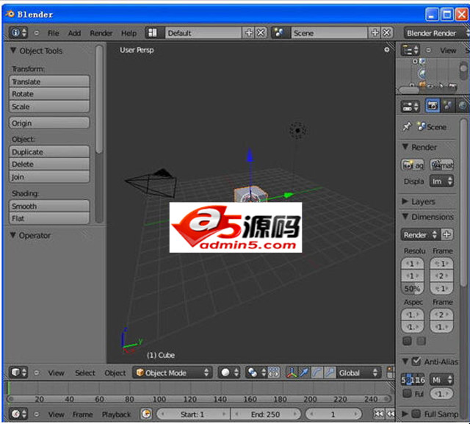Image resolution: width=470 pixels, height=424 pixels.
Task: Click the scene browse icon
Action: coord(279,32)
